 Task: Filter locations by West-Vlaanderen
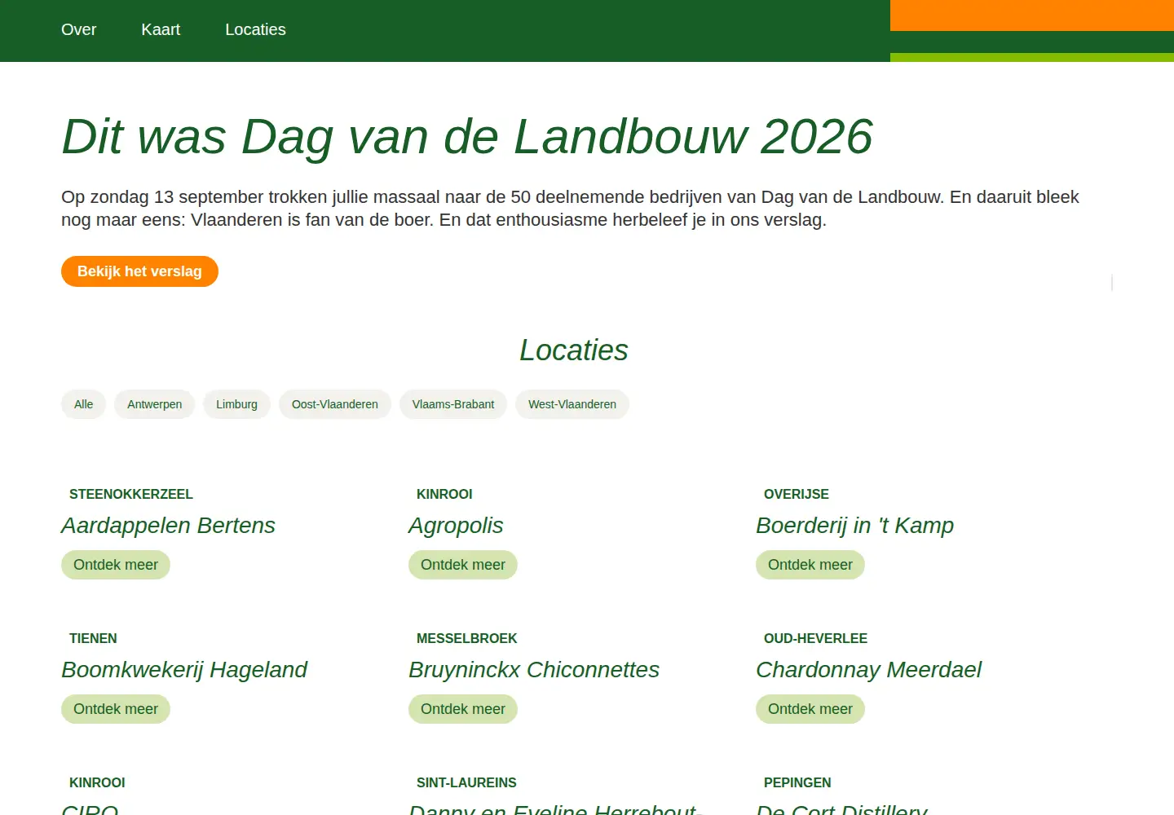[x=572, y=404]
